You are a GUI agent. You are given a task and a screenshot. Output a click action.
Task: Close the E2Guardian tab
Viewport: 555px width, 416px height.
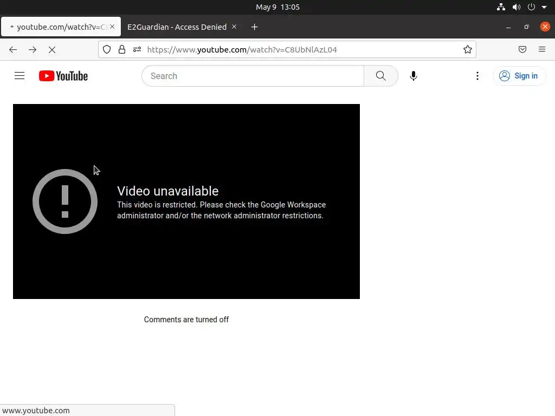tap(234, 27)
